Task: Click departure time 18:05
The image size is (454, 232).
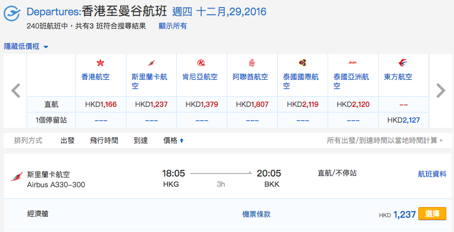Action: tap(173, 173)
